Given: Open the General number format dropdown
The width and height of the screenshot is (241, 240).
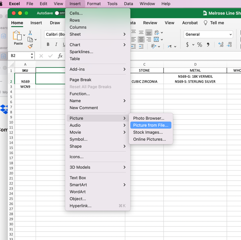Looking at the screenshot, I should pyautogui.click(x=208, y=34).
